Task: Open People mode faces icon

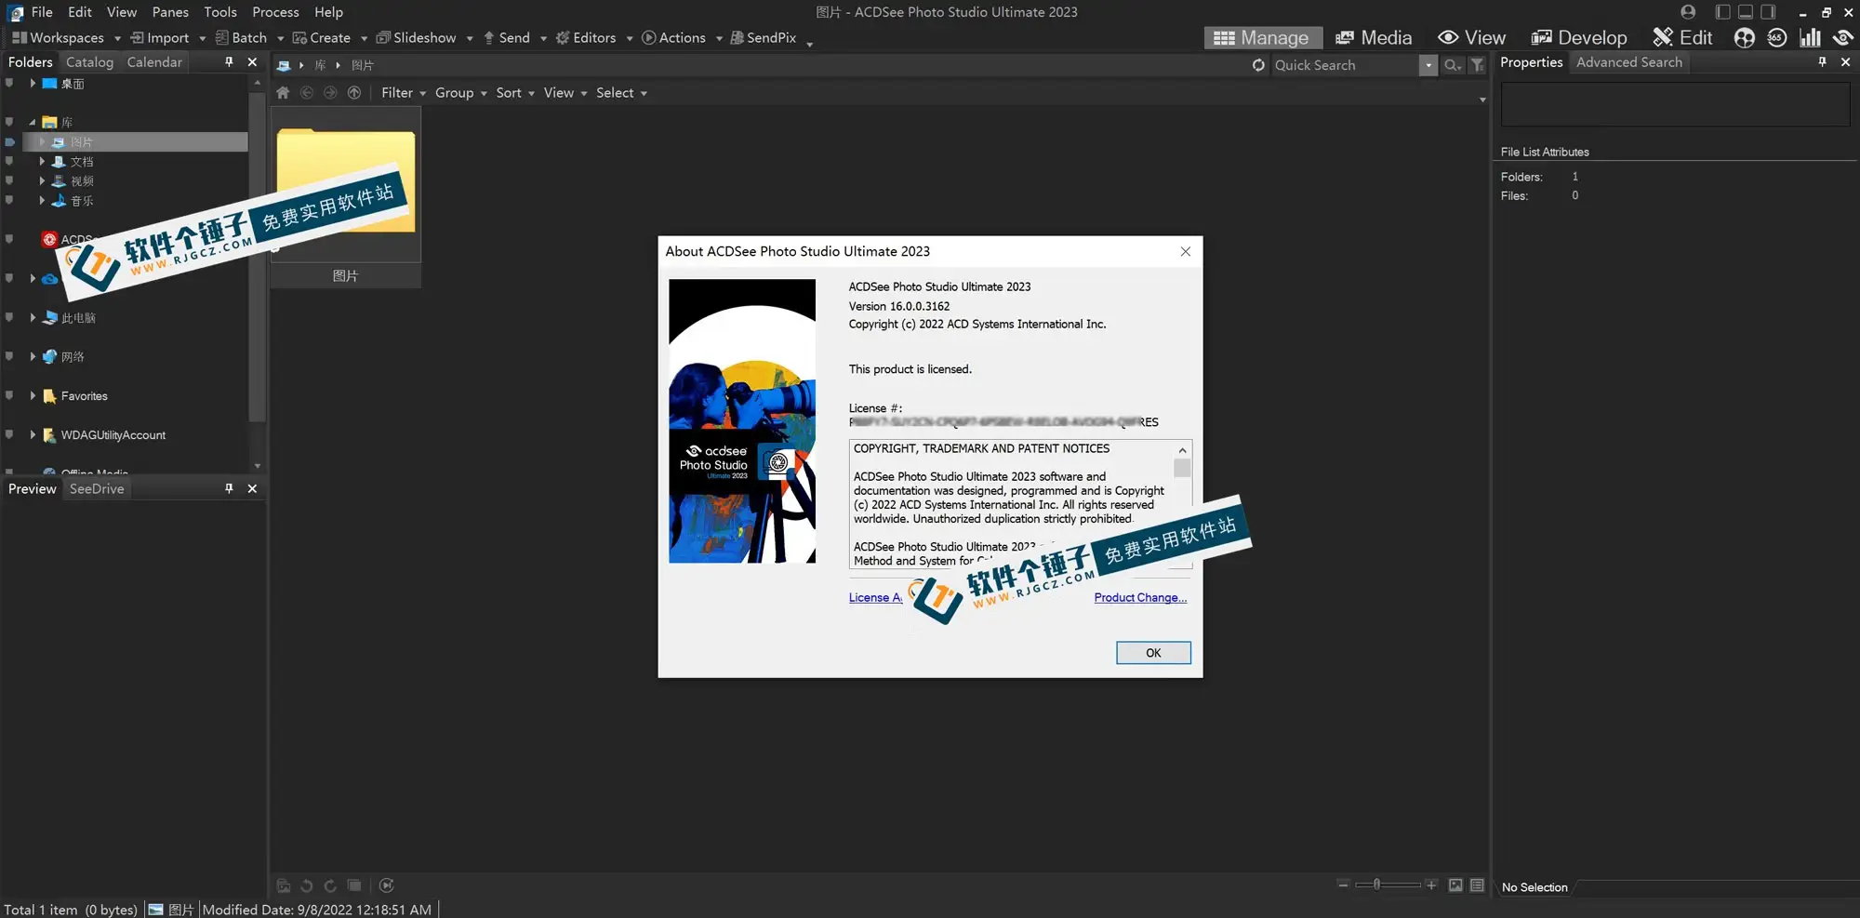Action: [x=1745, y=37]
